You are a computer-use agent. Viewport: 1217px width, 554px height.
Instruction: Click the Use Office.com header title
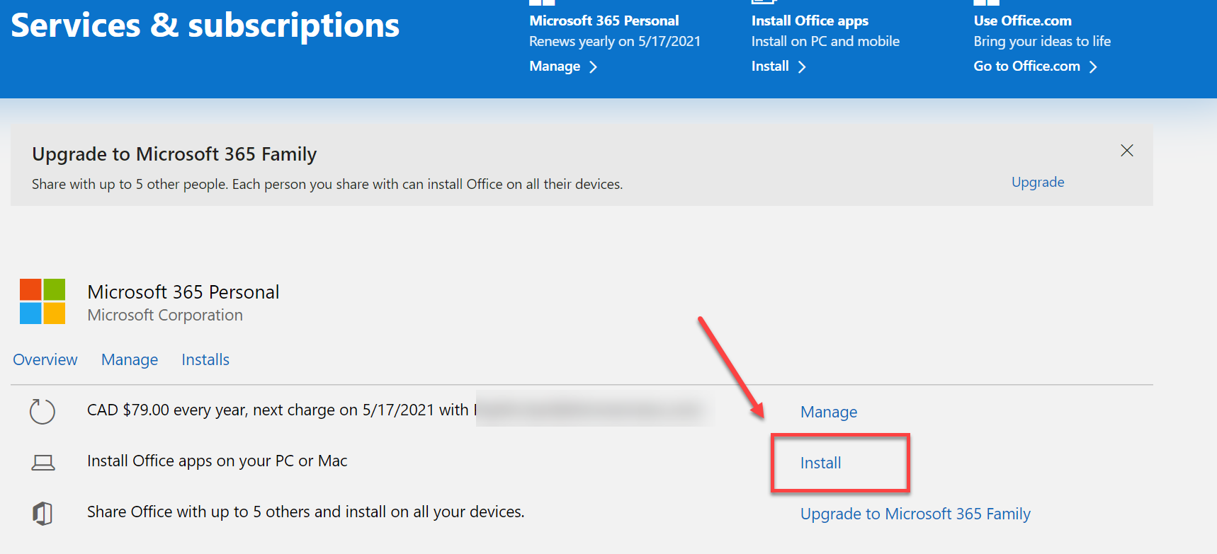(x=1022, y=21)
